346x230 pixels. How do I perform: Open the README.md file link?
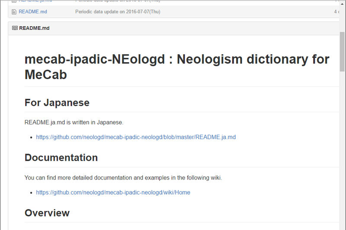33,12
